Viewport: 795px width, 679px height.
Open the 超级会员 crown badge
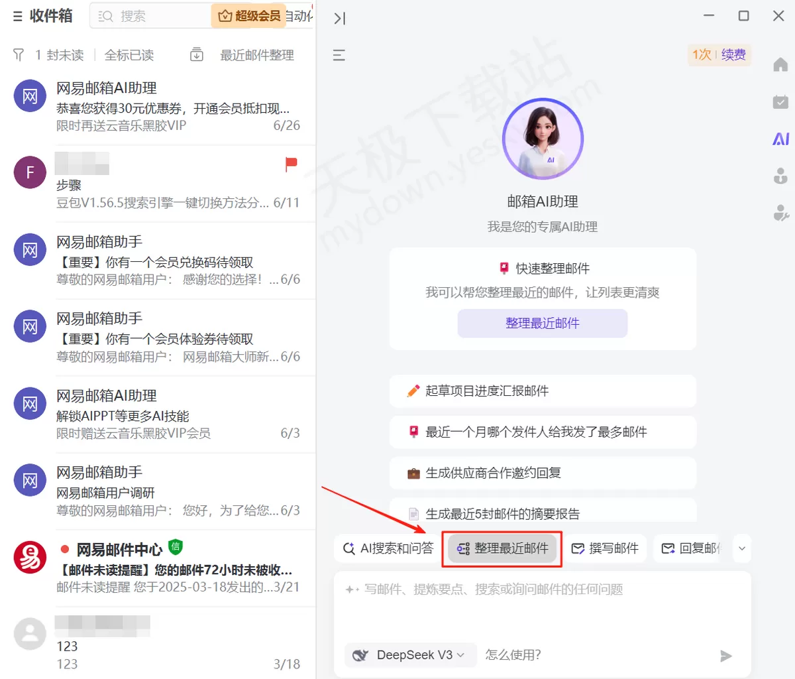249,17
